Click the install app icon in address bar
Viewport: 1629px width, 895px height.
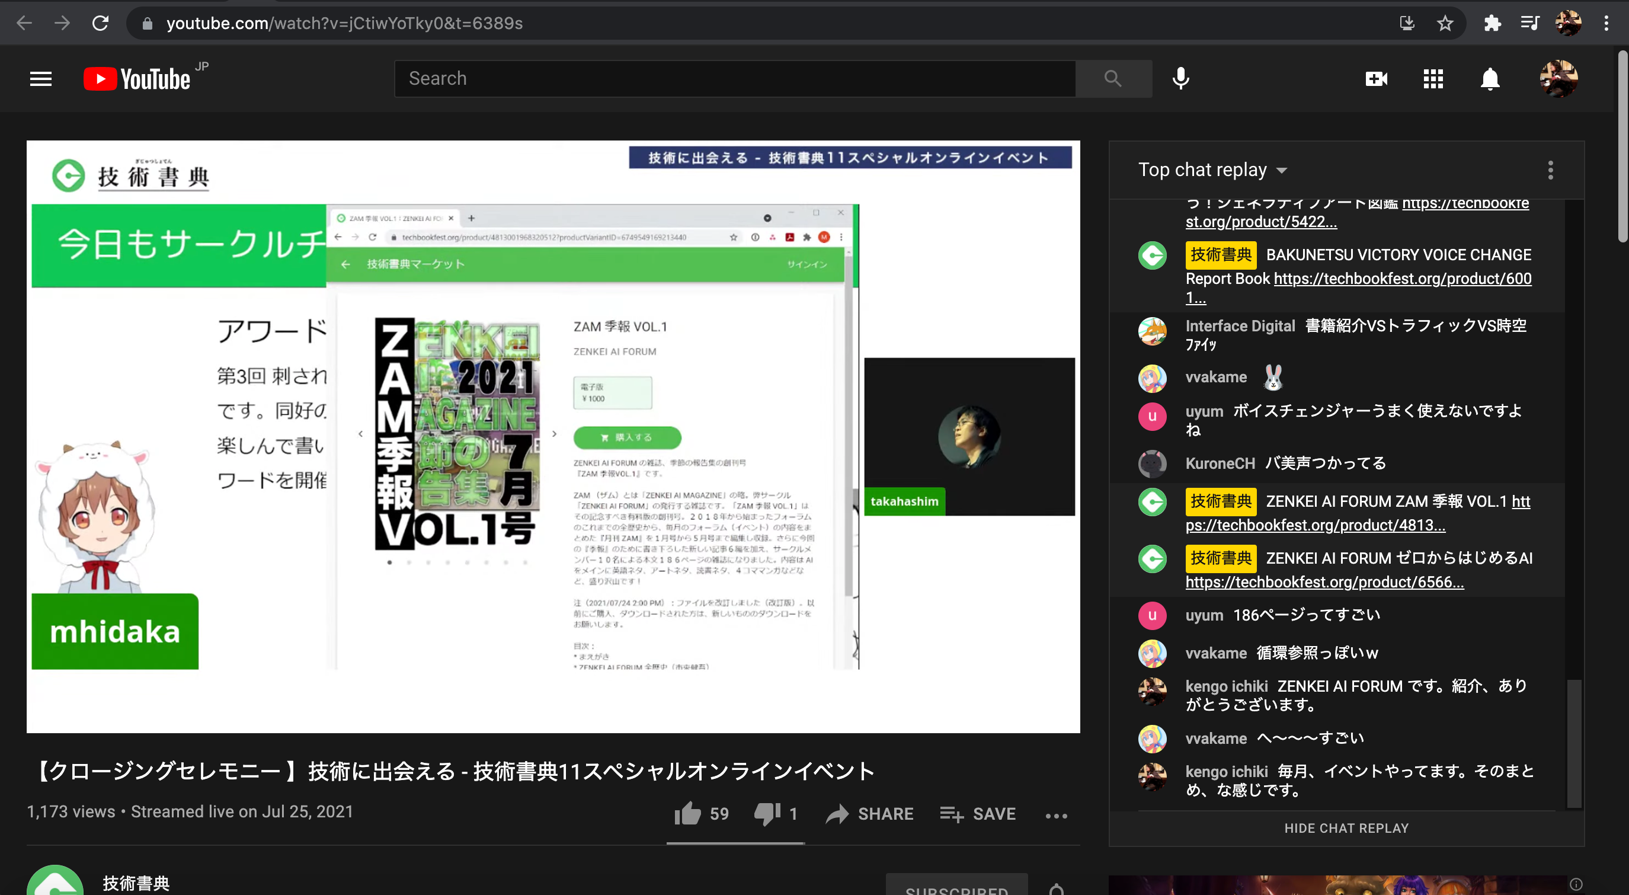[x=1406, y=23]
